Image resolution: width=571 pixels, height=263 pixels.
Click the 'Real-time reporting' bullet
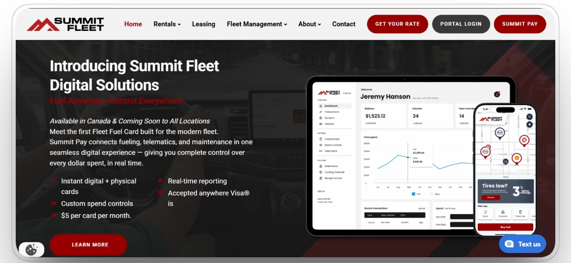(x=197, y=181)
